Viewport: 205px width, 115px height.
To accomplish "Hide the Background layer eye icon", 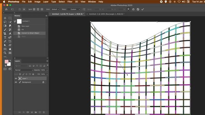I will 16,82.
